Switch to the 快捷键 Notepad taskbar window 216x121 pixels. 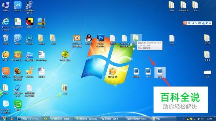(x=112, y=119)
